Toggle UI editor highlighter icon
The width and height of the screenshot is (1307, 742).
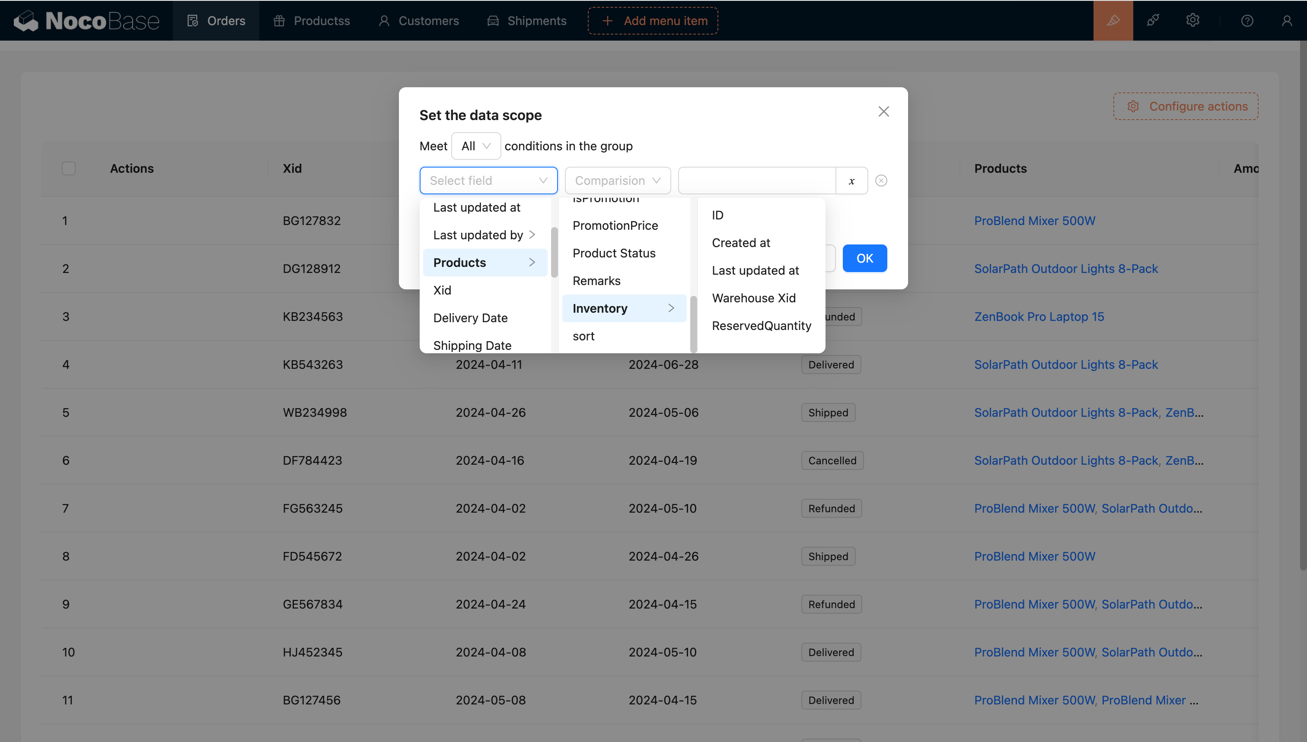(1113, 20)
